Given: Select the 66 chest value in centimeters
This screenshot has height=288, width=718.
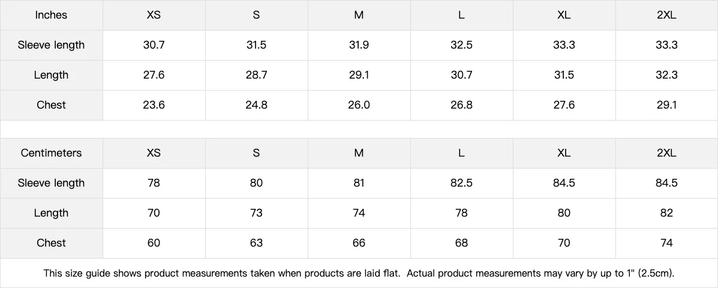Looking at the screenshot, I should (x=359, y=243).
